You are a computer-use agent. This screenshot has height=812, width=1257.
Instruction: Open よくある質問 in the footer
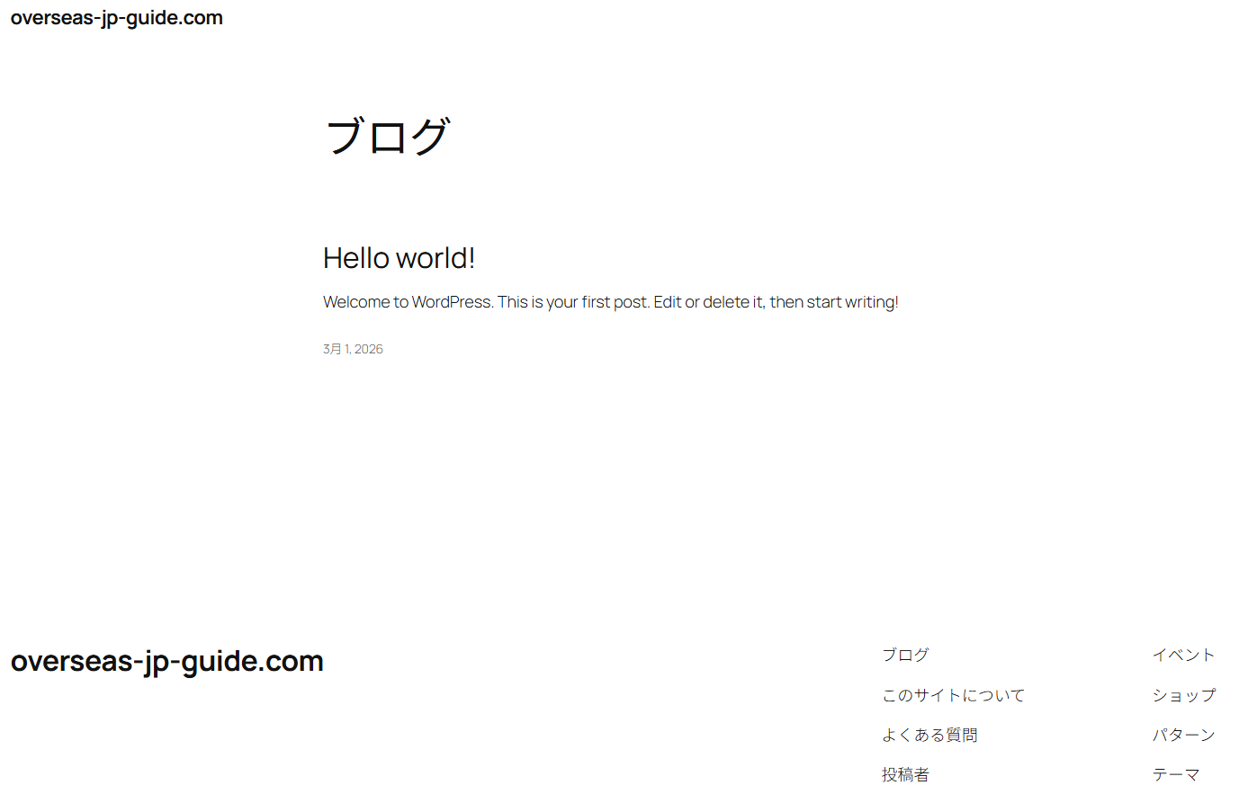click(x=929, y=735)
